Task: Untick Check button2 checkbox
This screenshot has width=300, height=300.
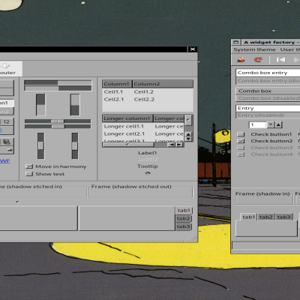Action: point(241,141)
